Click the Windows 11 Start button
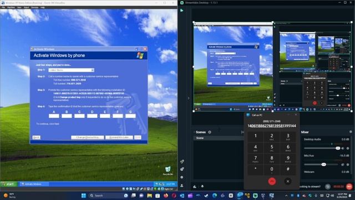The image size is (355, 200). point(84,196)
